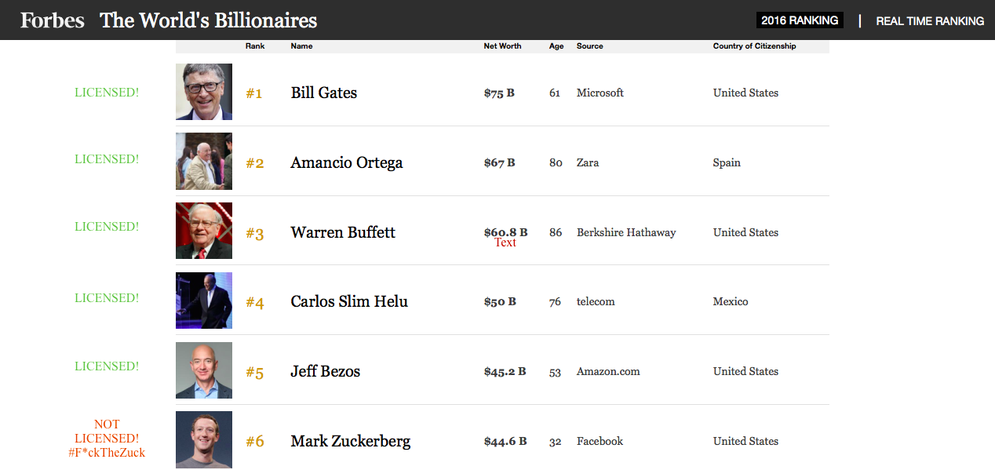
Task: Click the LICENSED! label beside Bill Gates
Action: pyautogui.click(x=107, y=93)
